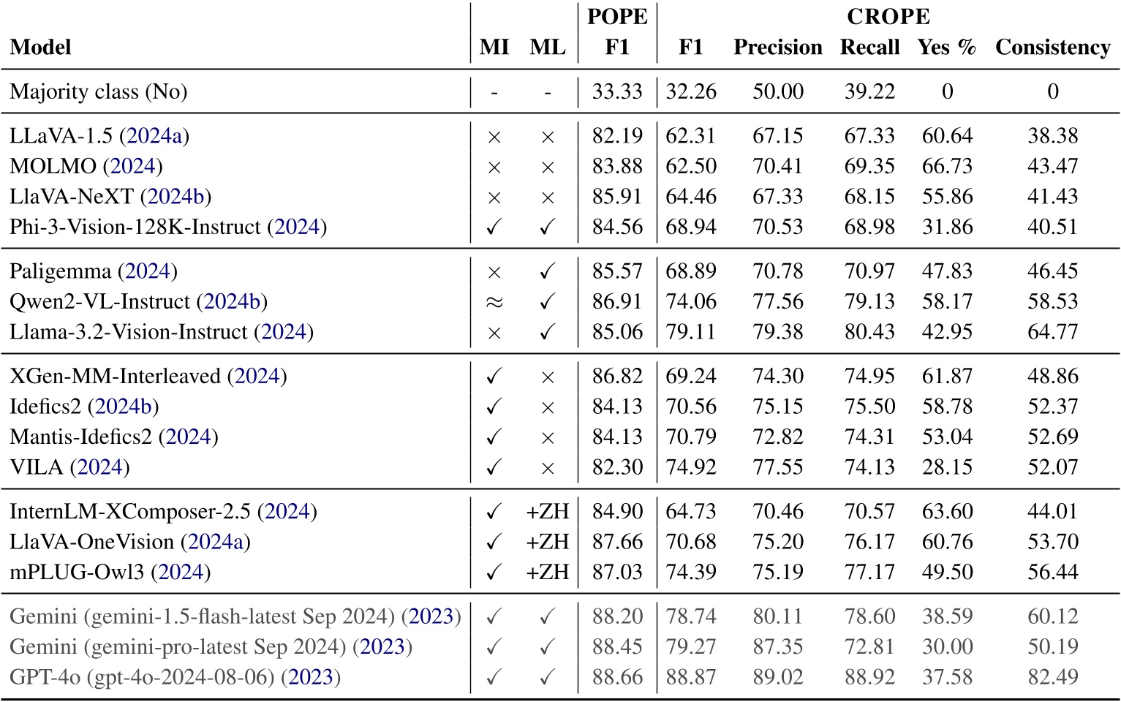This screenshot has width=1121, height=702.
Task: Open the VILA 2024 citation link
Action: 99,467
